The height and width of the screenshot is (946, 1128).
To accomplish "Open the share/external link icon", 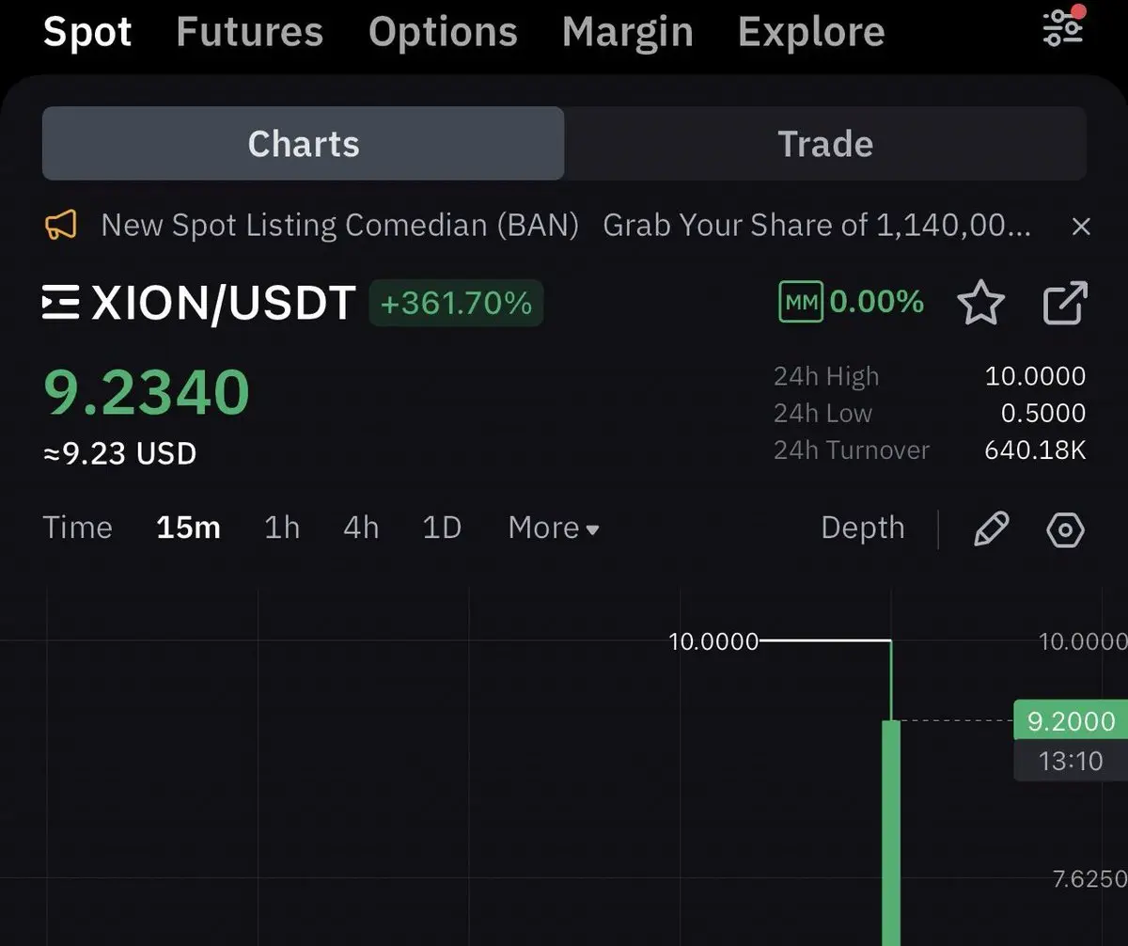I will (x=1066, y=303).
